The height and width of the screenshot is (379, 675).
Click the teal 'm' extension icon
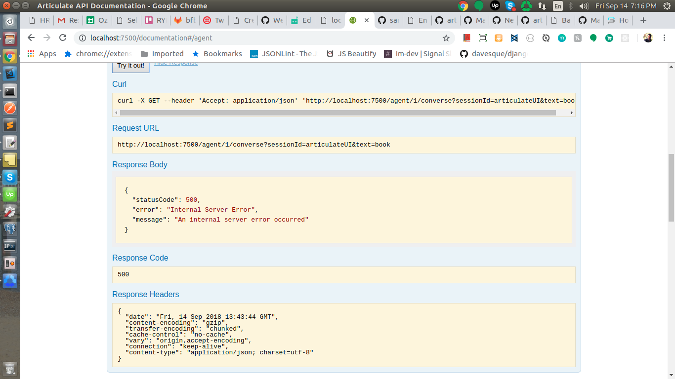pos(562,38)
